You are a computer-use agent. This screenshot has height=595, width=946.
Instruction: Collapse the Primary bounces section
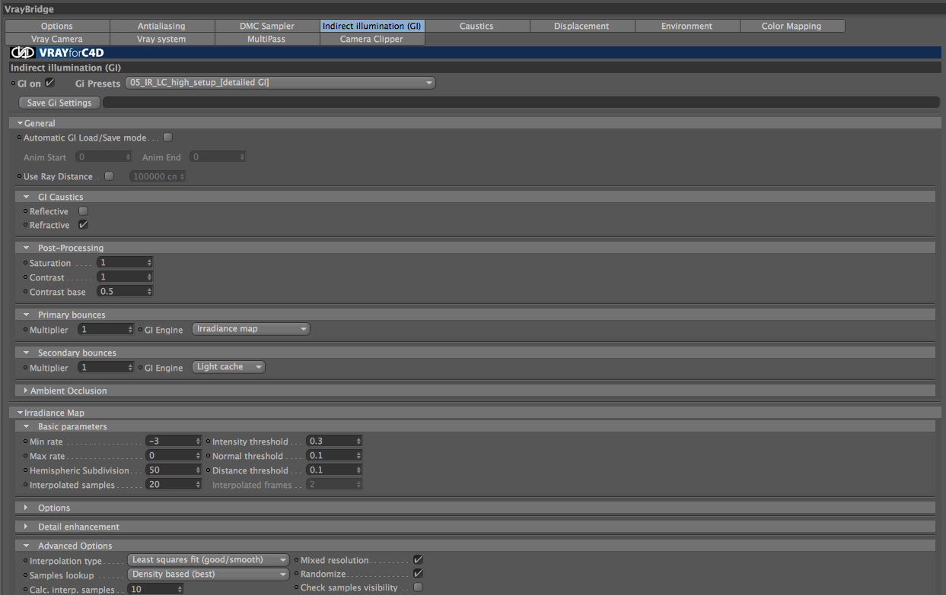[27, 315]
